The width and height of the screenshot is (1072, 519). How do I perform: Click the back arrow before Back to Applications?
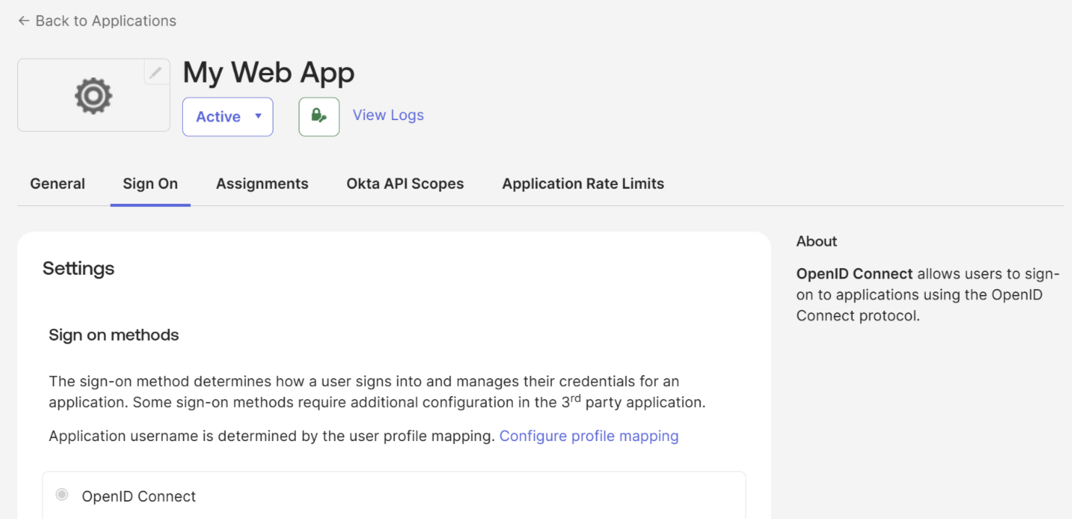[x=22, y=21]
